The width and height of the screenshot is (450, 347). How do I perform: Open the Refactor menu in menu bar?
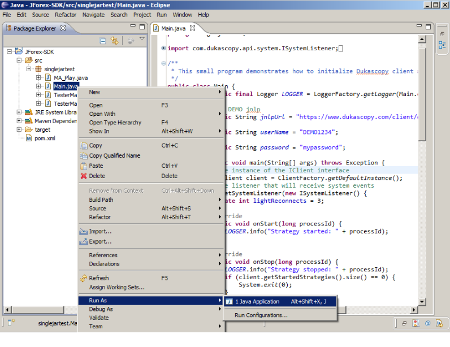click(x=66, y=15)
